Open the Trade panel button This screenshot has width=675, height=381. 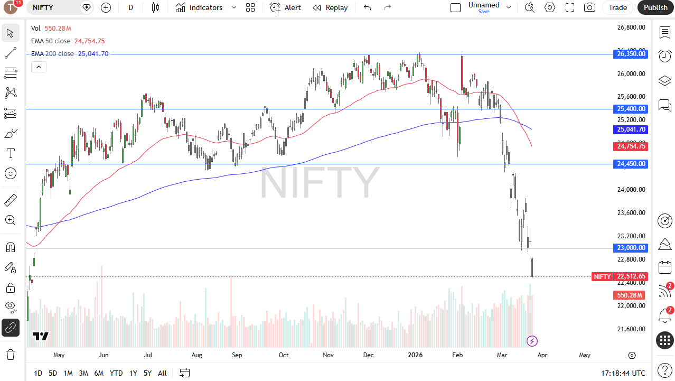(617, 7)
